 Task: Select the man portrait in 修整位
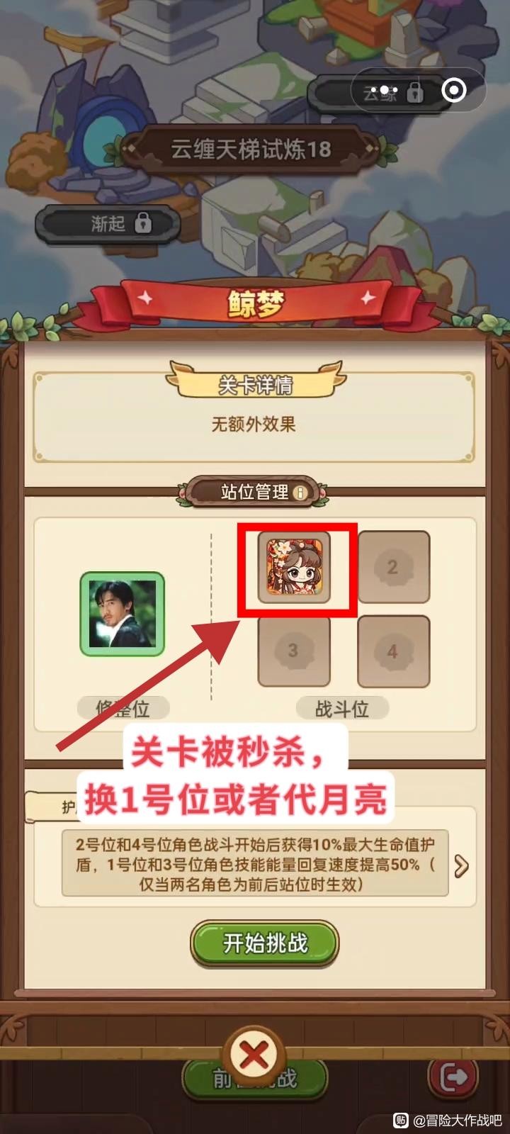pyautogui.click(x=123, y=614)
